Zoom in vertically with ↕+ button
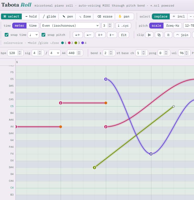 100,35
